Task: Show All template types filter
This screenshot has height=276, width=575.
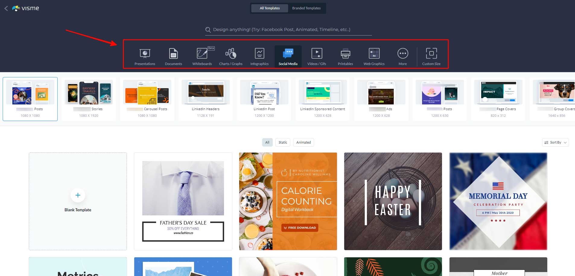Action: (267, 142)
